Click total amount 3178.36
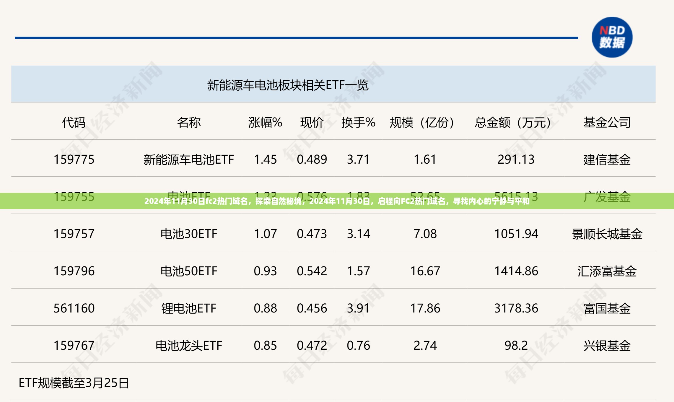Image resolution: width=674 pixels, height=402 pixels. click(516, 308)
